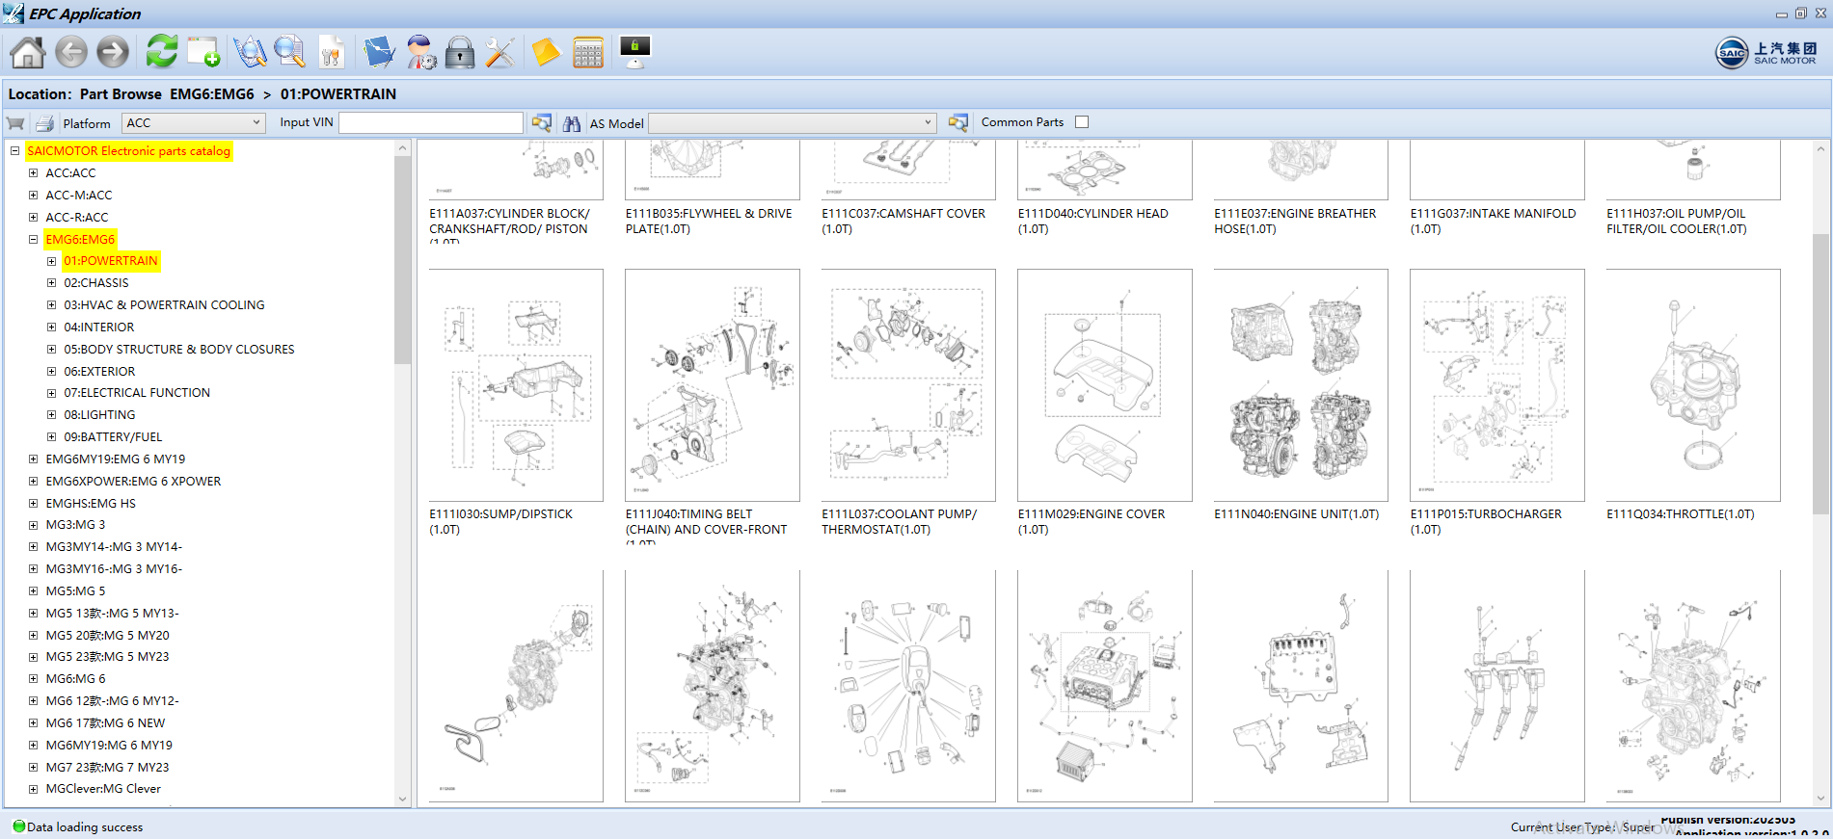Viewport: 1833px width, 839px height.
Task: Open the document with wrench tools icon
Action: (x=331, y=52)
